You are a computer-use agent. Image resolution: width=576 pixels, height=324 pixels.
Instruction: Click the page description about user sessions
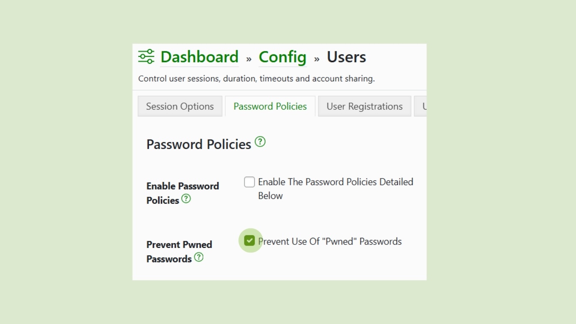tap(256, 78)
